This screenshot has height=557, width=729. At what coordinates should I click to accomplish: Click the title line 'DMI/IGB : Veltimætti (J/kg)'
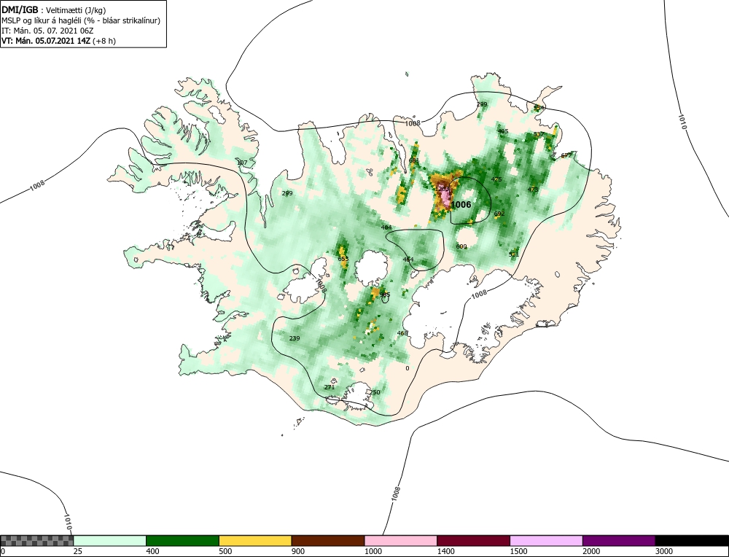pos(54,10)
